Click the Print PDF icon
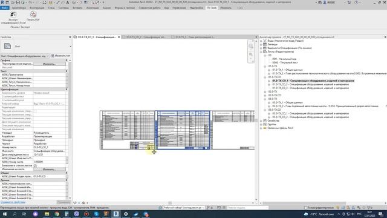Image resolution: width=387 pixels, height=218 pixels. [33, 15]
